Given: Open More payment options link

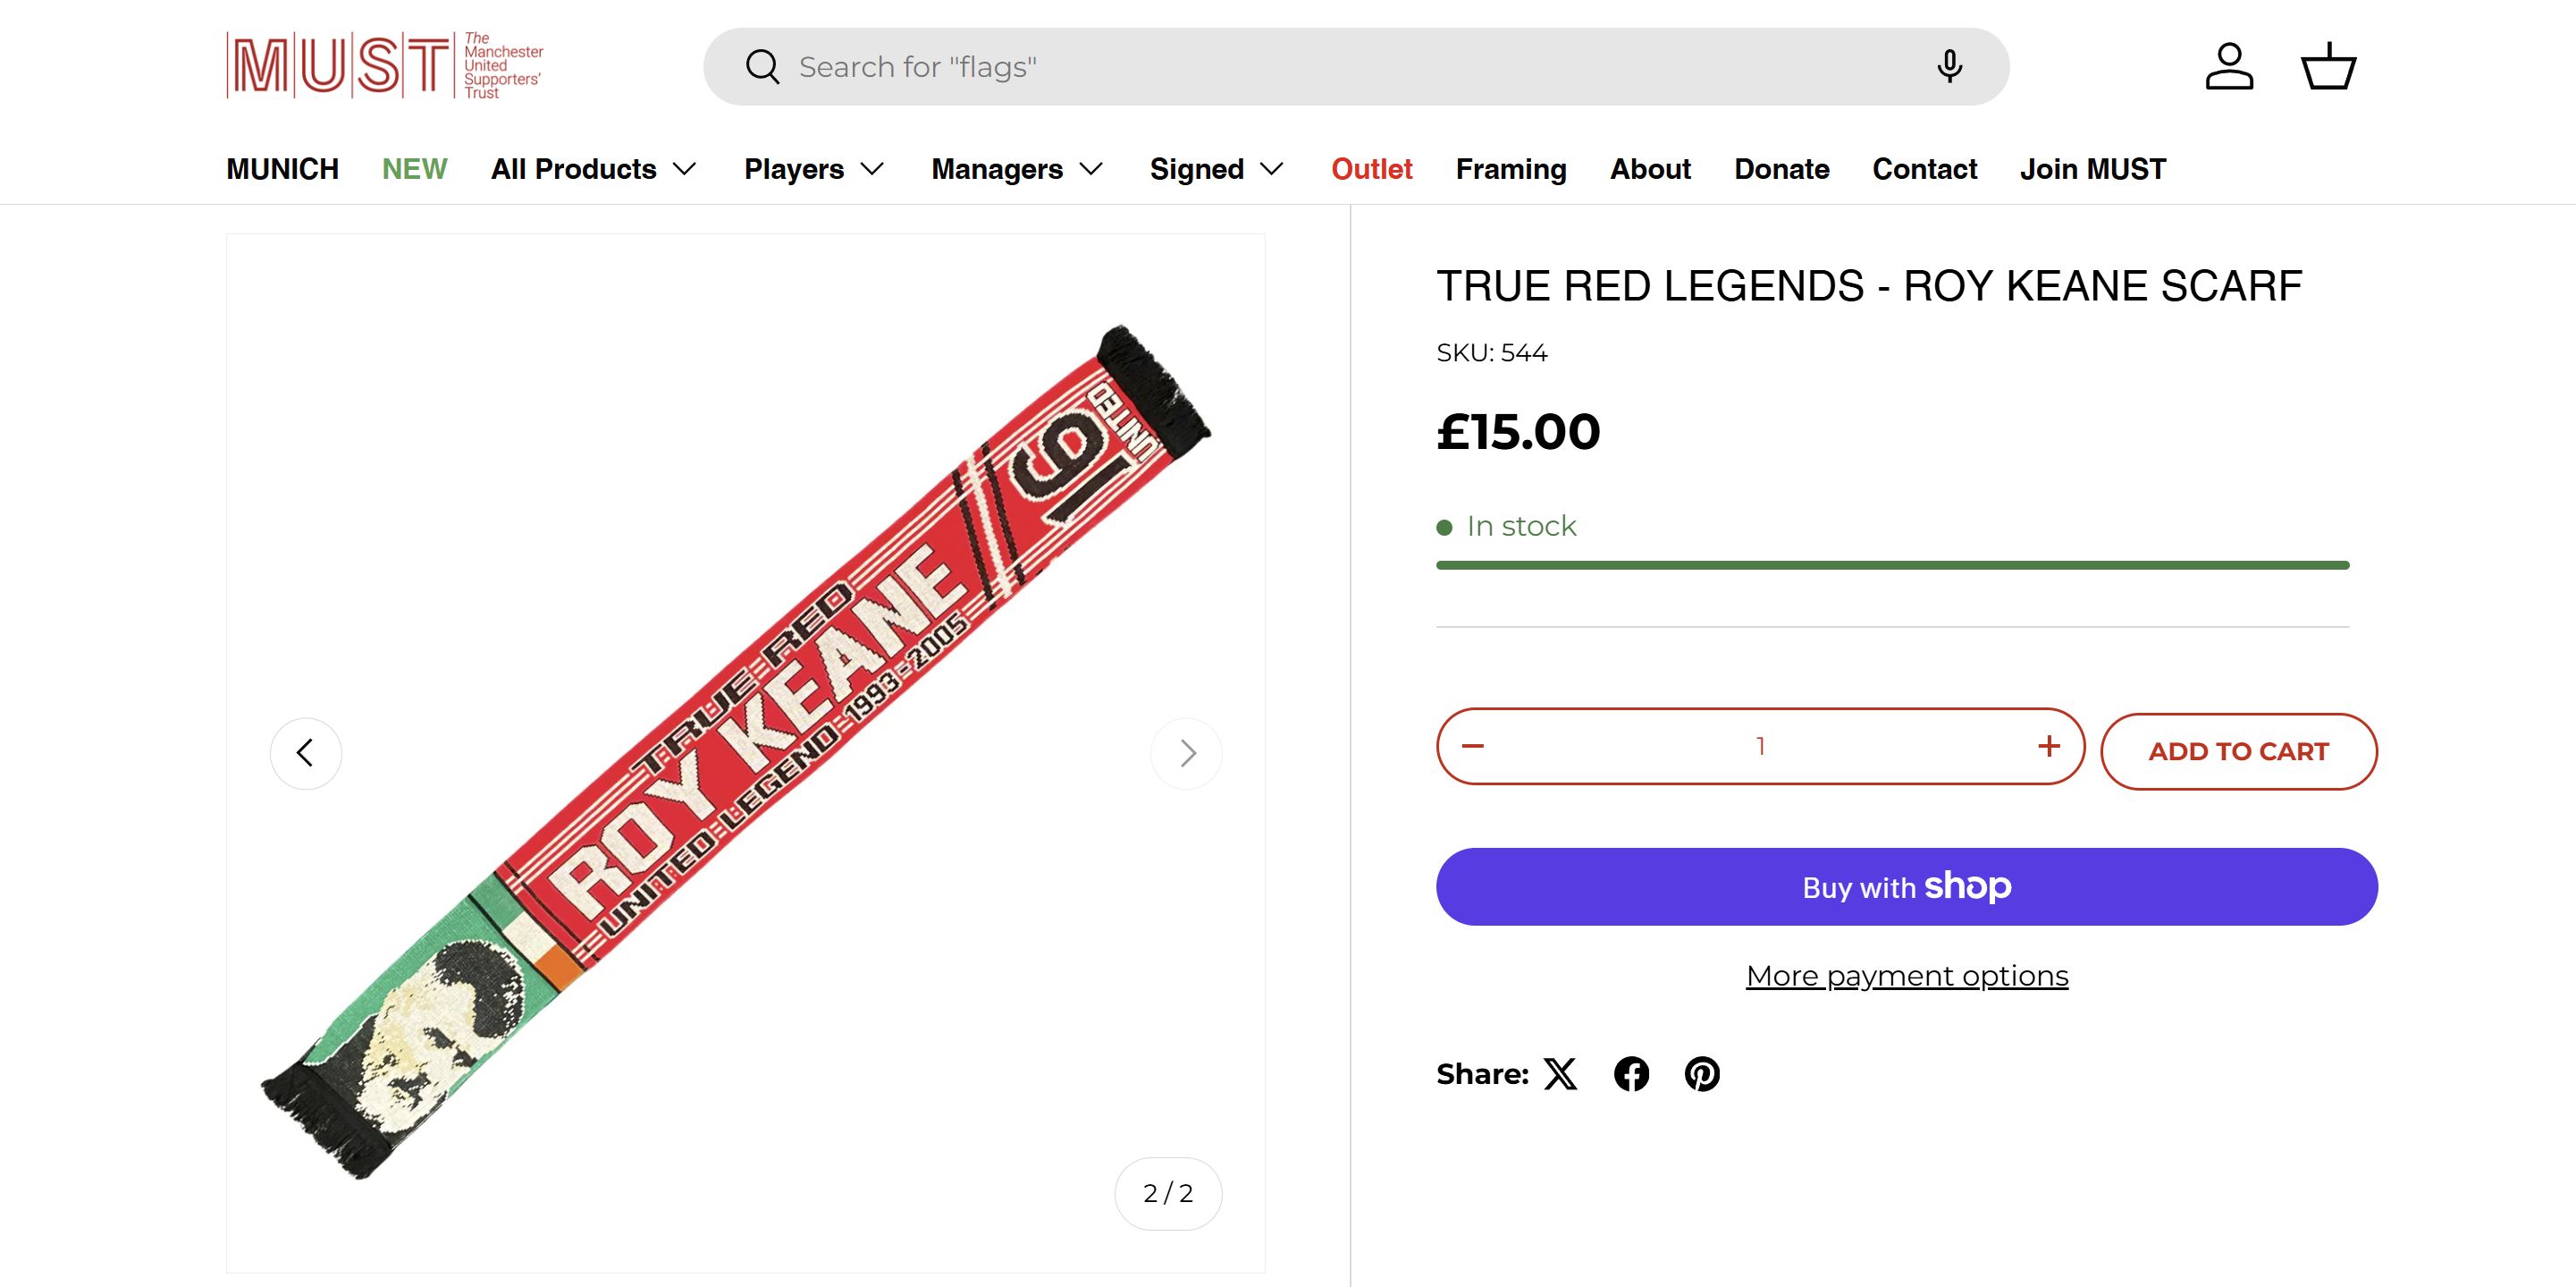Looking at the screenshot, I should (x=1907, y=976).
